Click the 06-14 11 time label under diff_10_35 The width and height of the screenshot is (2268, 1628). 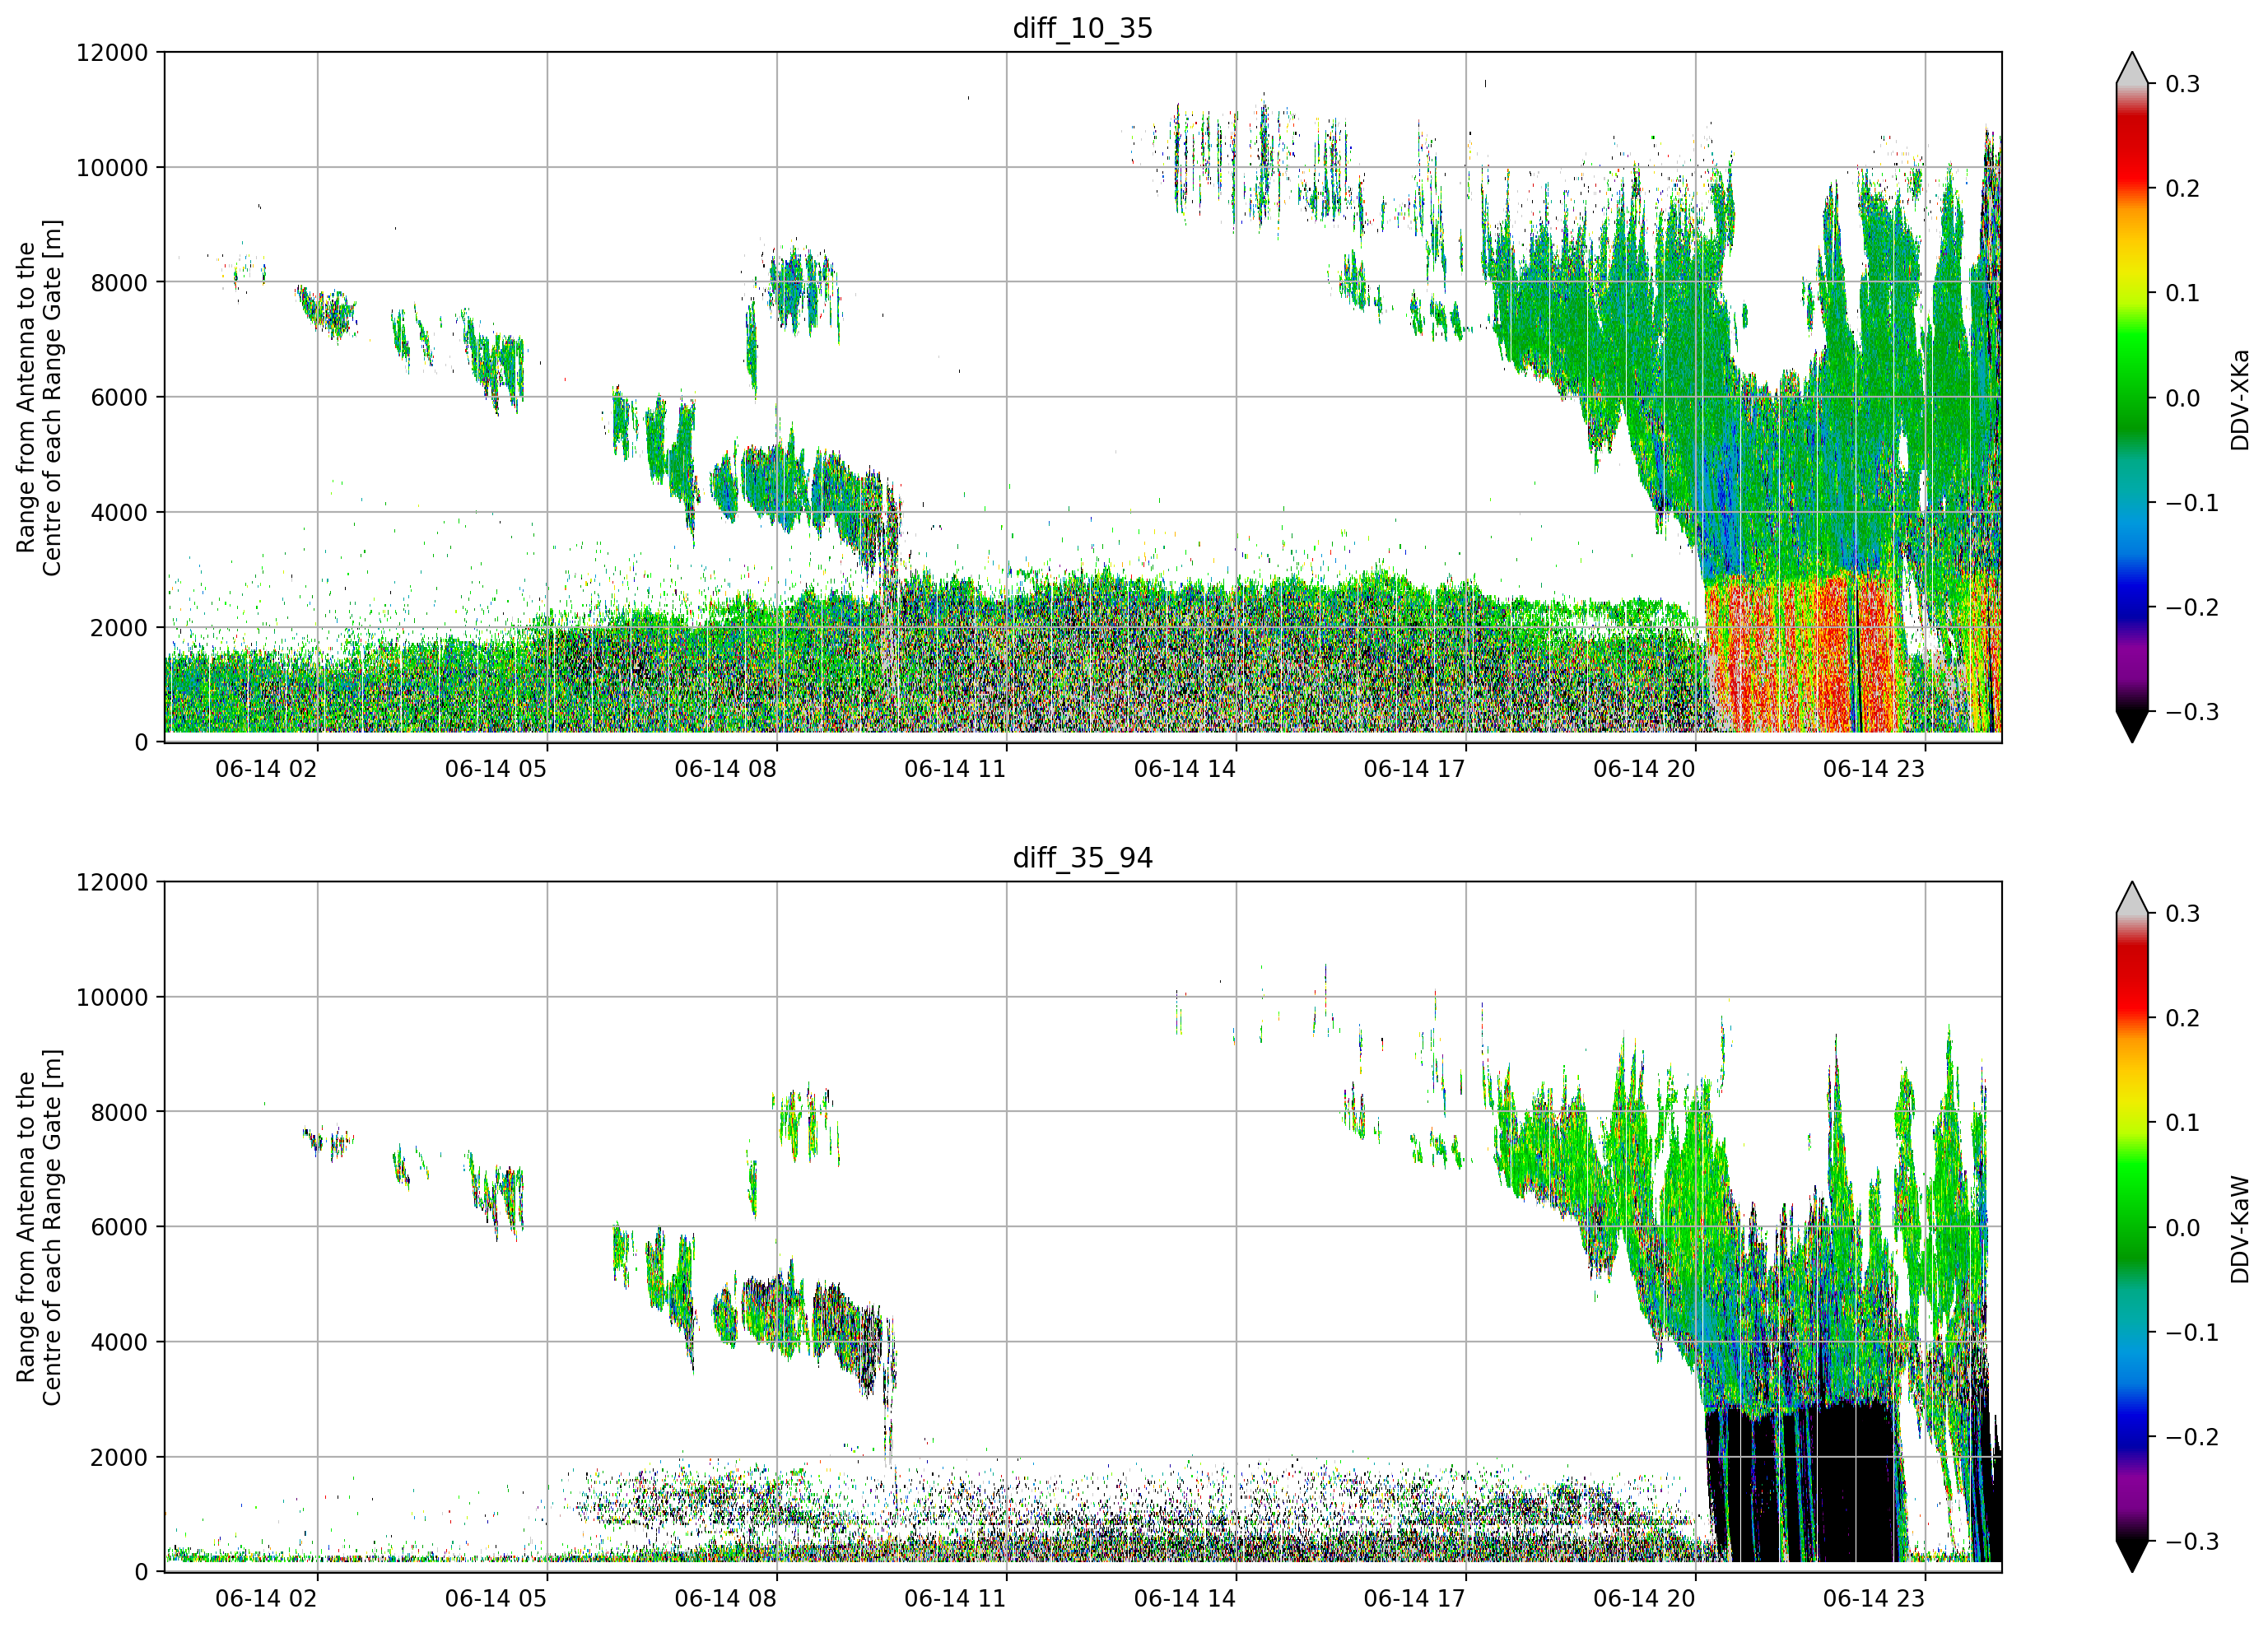[955, 769]
